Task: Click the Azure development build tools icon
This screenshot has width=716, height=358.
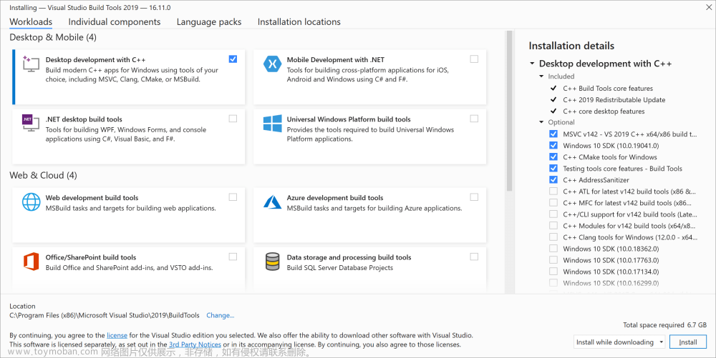Action: coord(272,202)
